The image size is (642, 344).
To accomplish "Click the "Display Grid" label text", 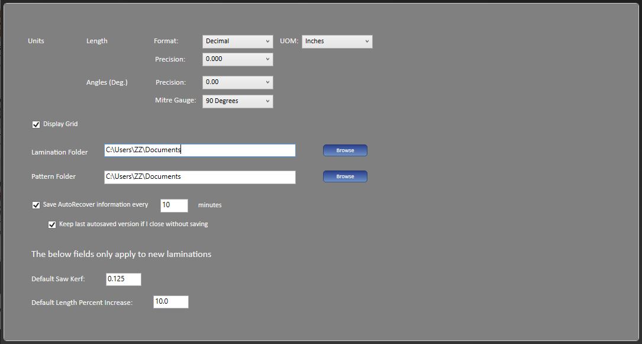I will pyautogui.click(x=60, y=124).
